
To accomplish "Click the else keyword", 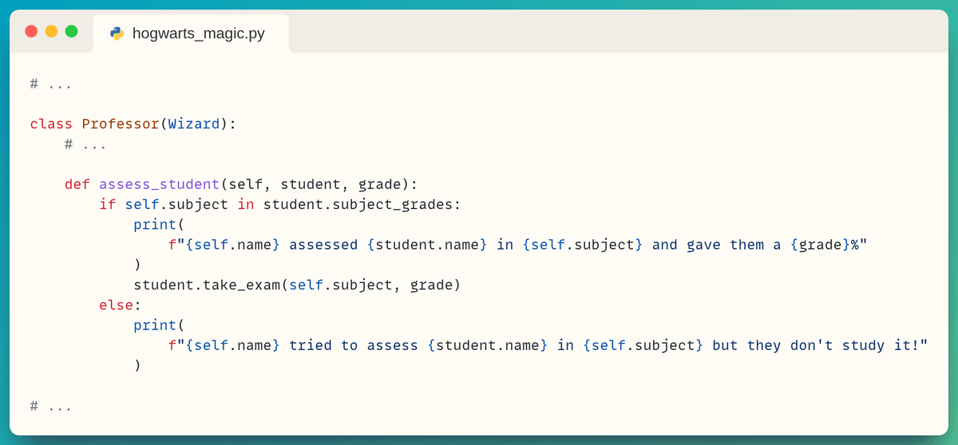I will [x=117, y=305].
